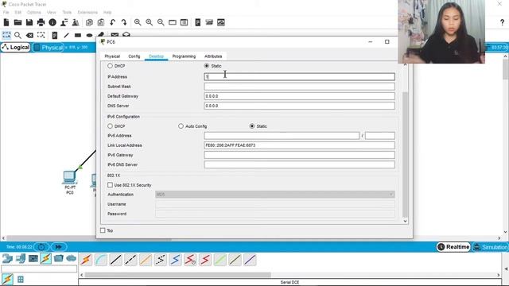Click the Copy toolbar icon
Screen dimensions: 509x286
coord(89,22)
